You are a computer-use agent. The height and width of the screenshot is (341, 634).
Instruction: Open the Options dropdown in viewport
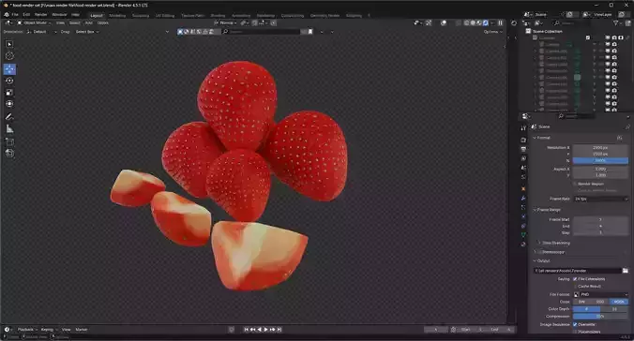[x=493, y=32]
